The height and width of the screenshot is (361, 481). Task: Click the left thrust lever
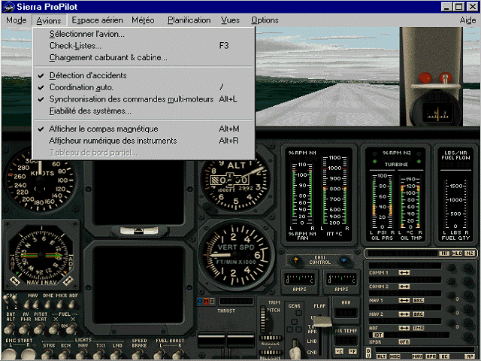[211, 340]
